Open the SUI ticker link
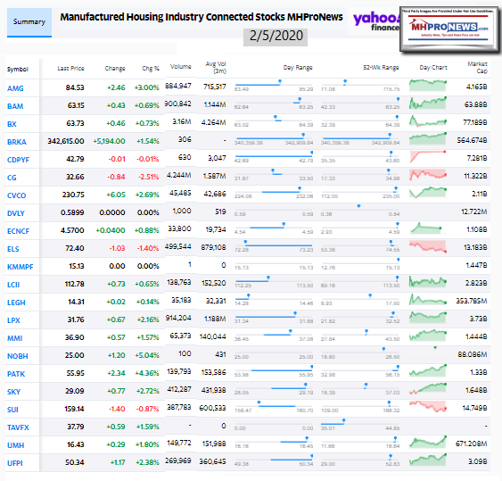 tap(12, 410)
